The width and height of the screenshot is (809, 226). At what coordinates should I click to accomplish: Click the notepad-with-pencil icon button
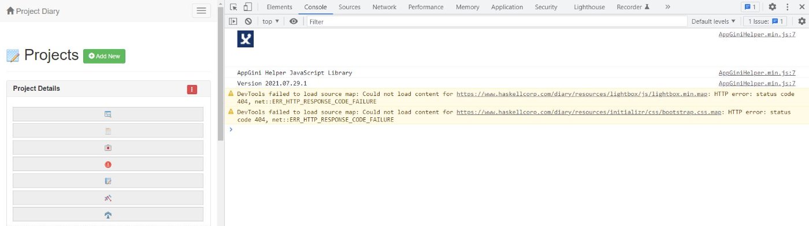coord(108,181)
